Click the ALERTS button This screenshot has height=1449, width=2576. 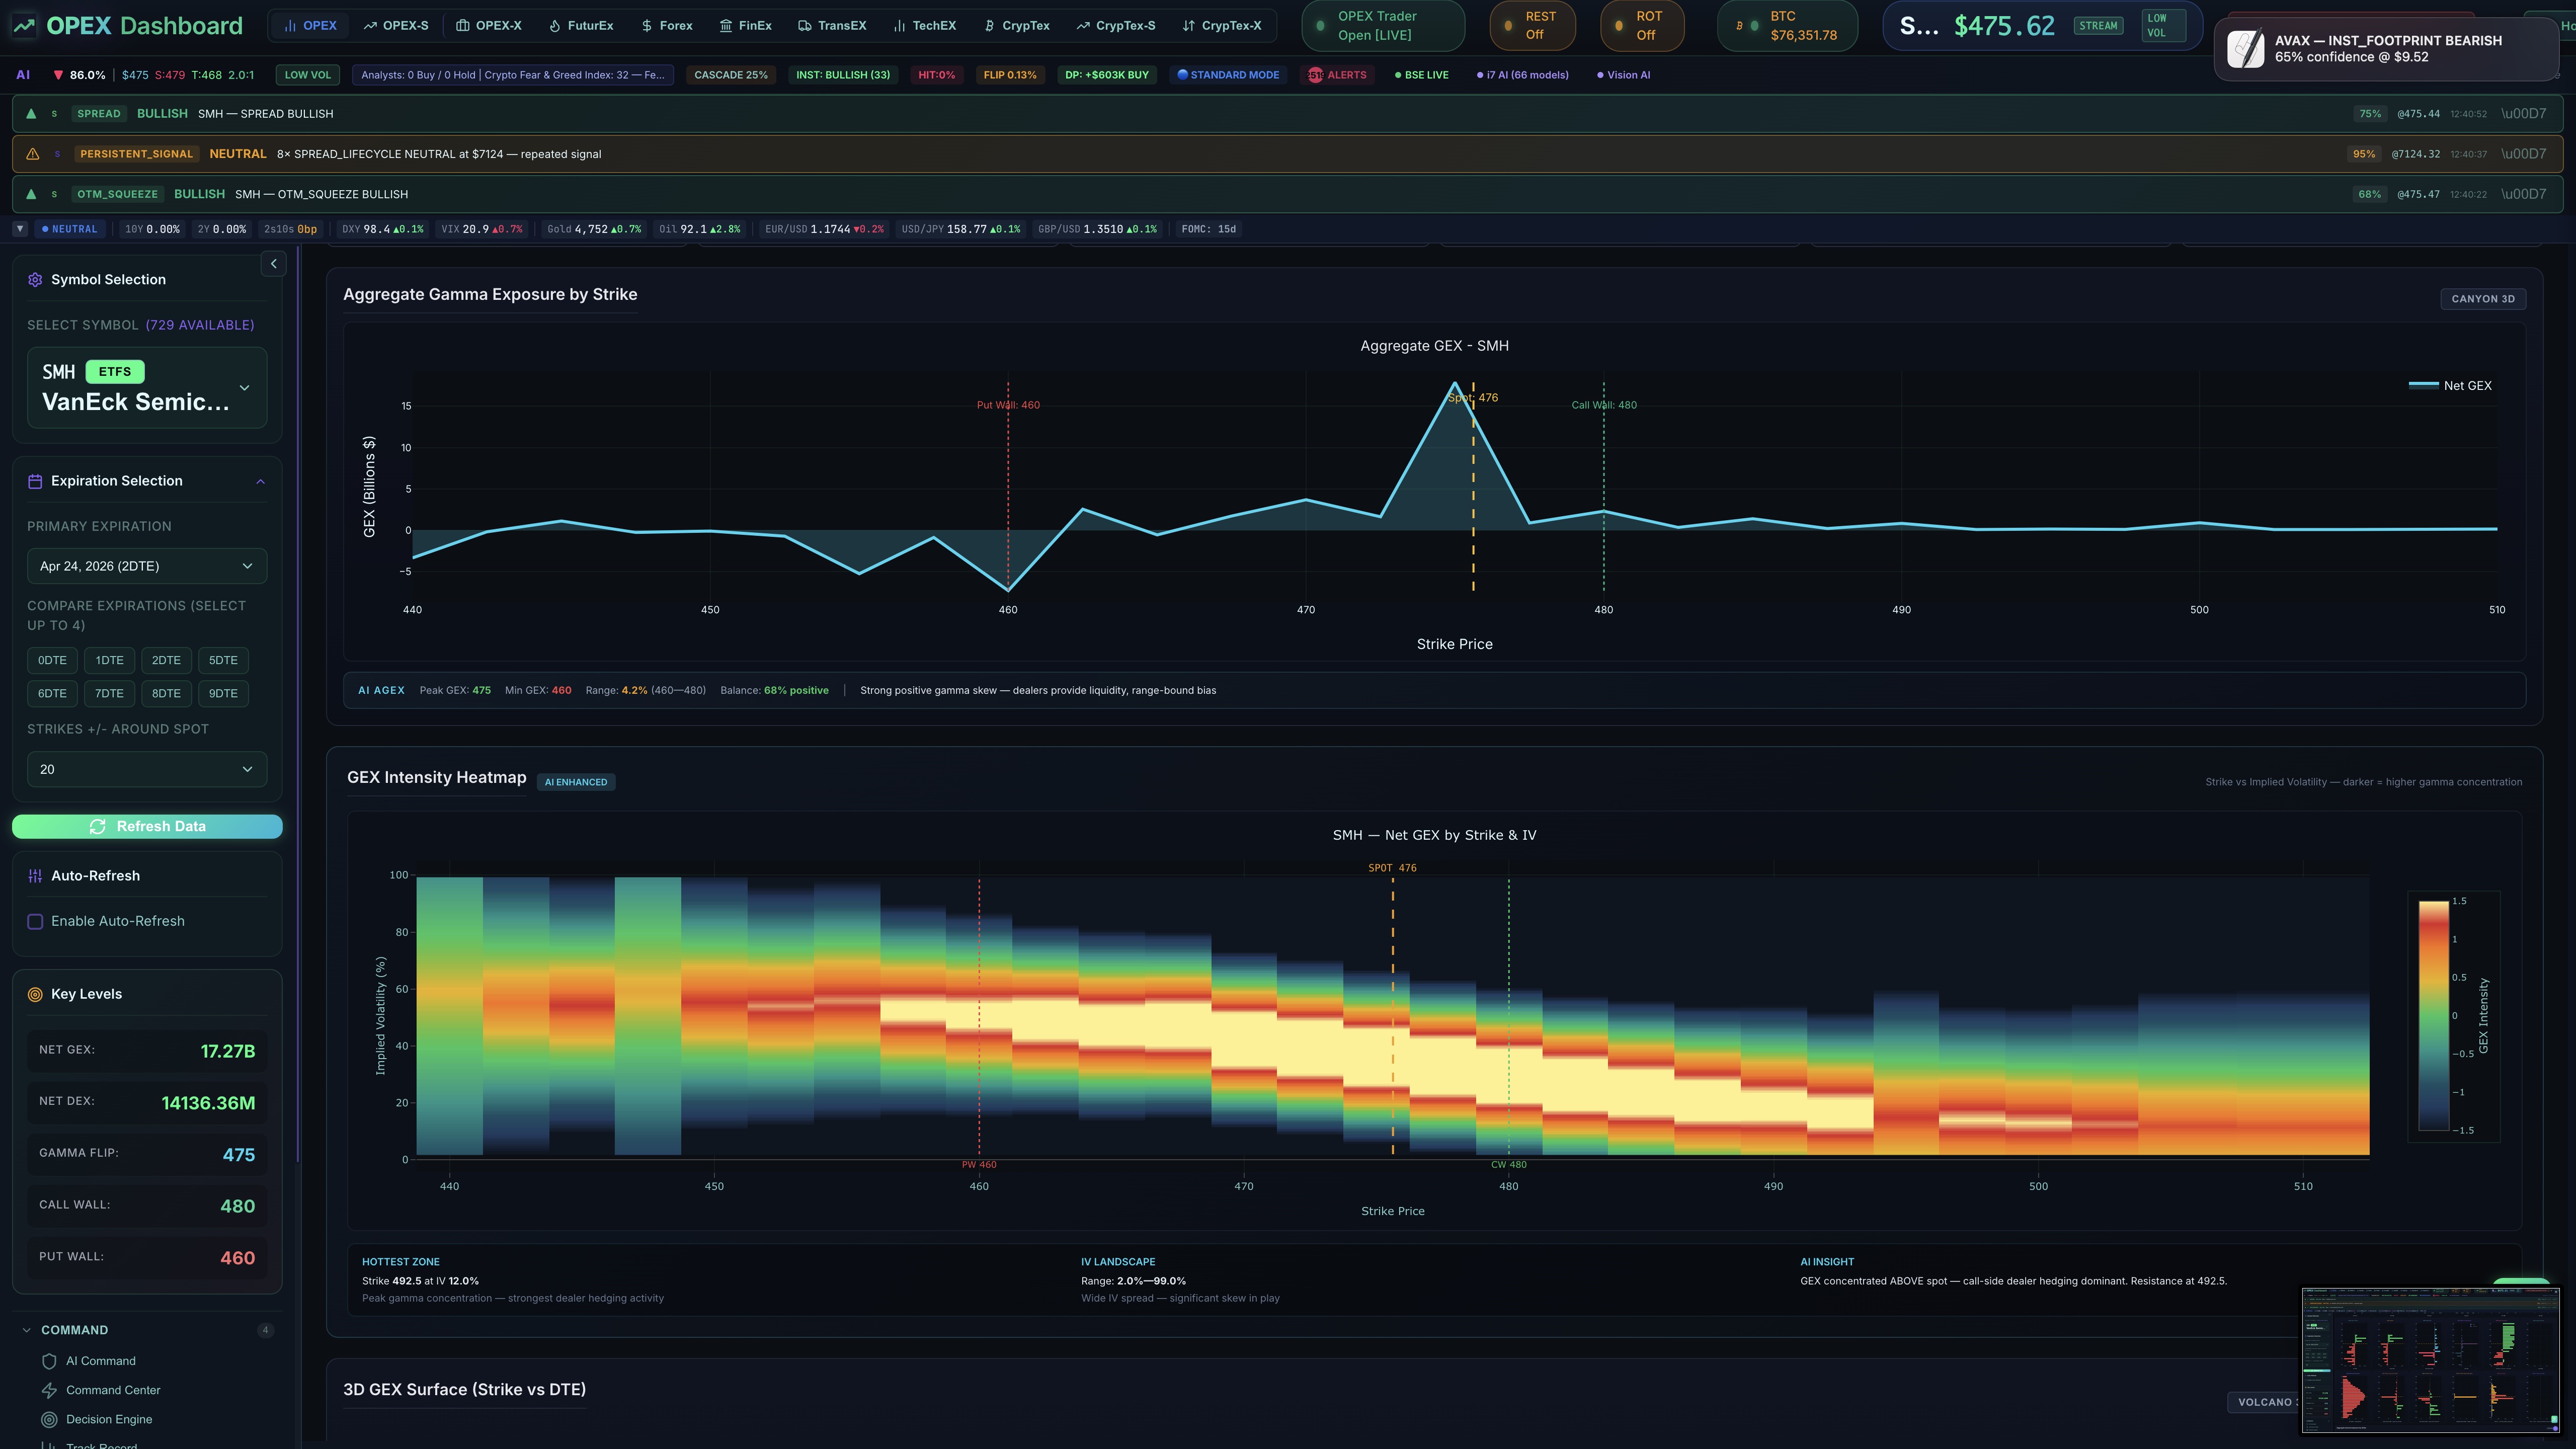(1338, 75)
